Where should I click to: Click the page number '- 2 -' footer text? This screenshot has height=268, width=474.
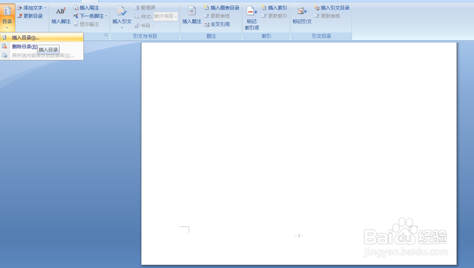(299, 236)
